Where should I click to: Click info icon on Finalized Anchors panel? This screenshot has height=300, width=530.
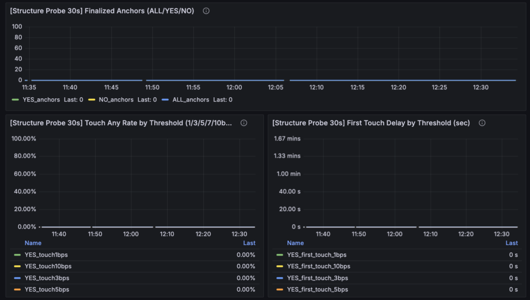point(206,11)
